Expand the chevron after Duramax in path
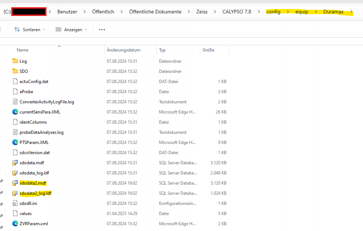This screenshot has width=363, height=231. 351,12
